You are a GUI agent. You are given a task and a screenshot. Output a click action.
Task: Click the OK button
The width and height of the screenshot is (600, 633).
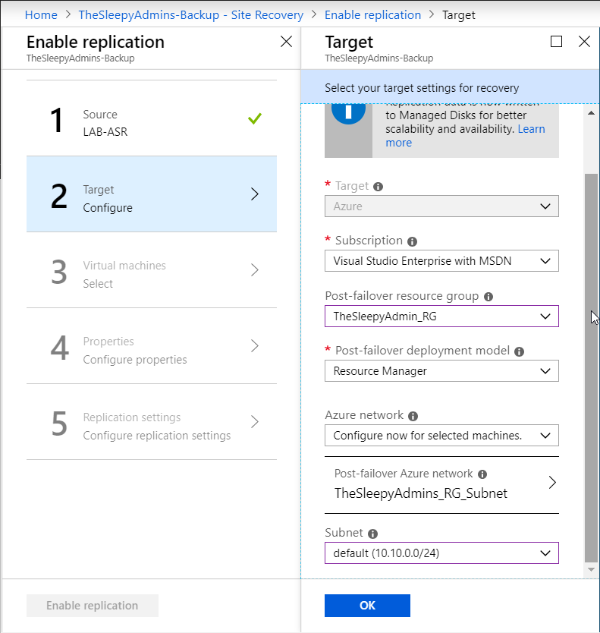tap(367, 606)
